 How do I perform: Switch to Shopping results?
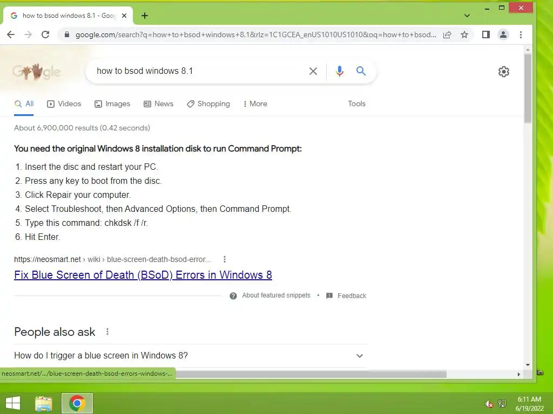[208, 104]
